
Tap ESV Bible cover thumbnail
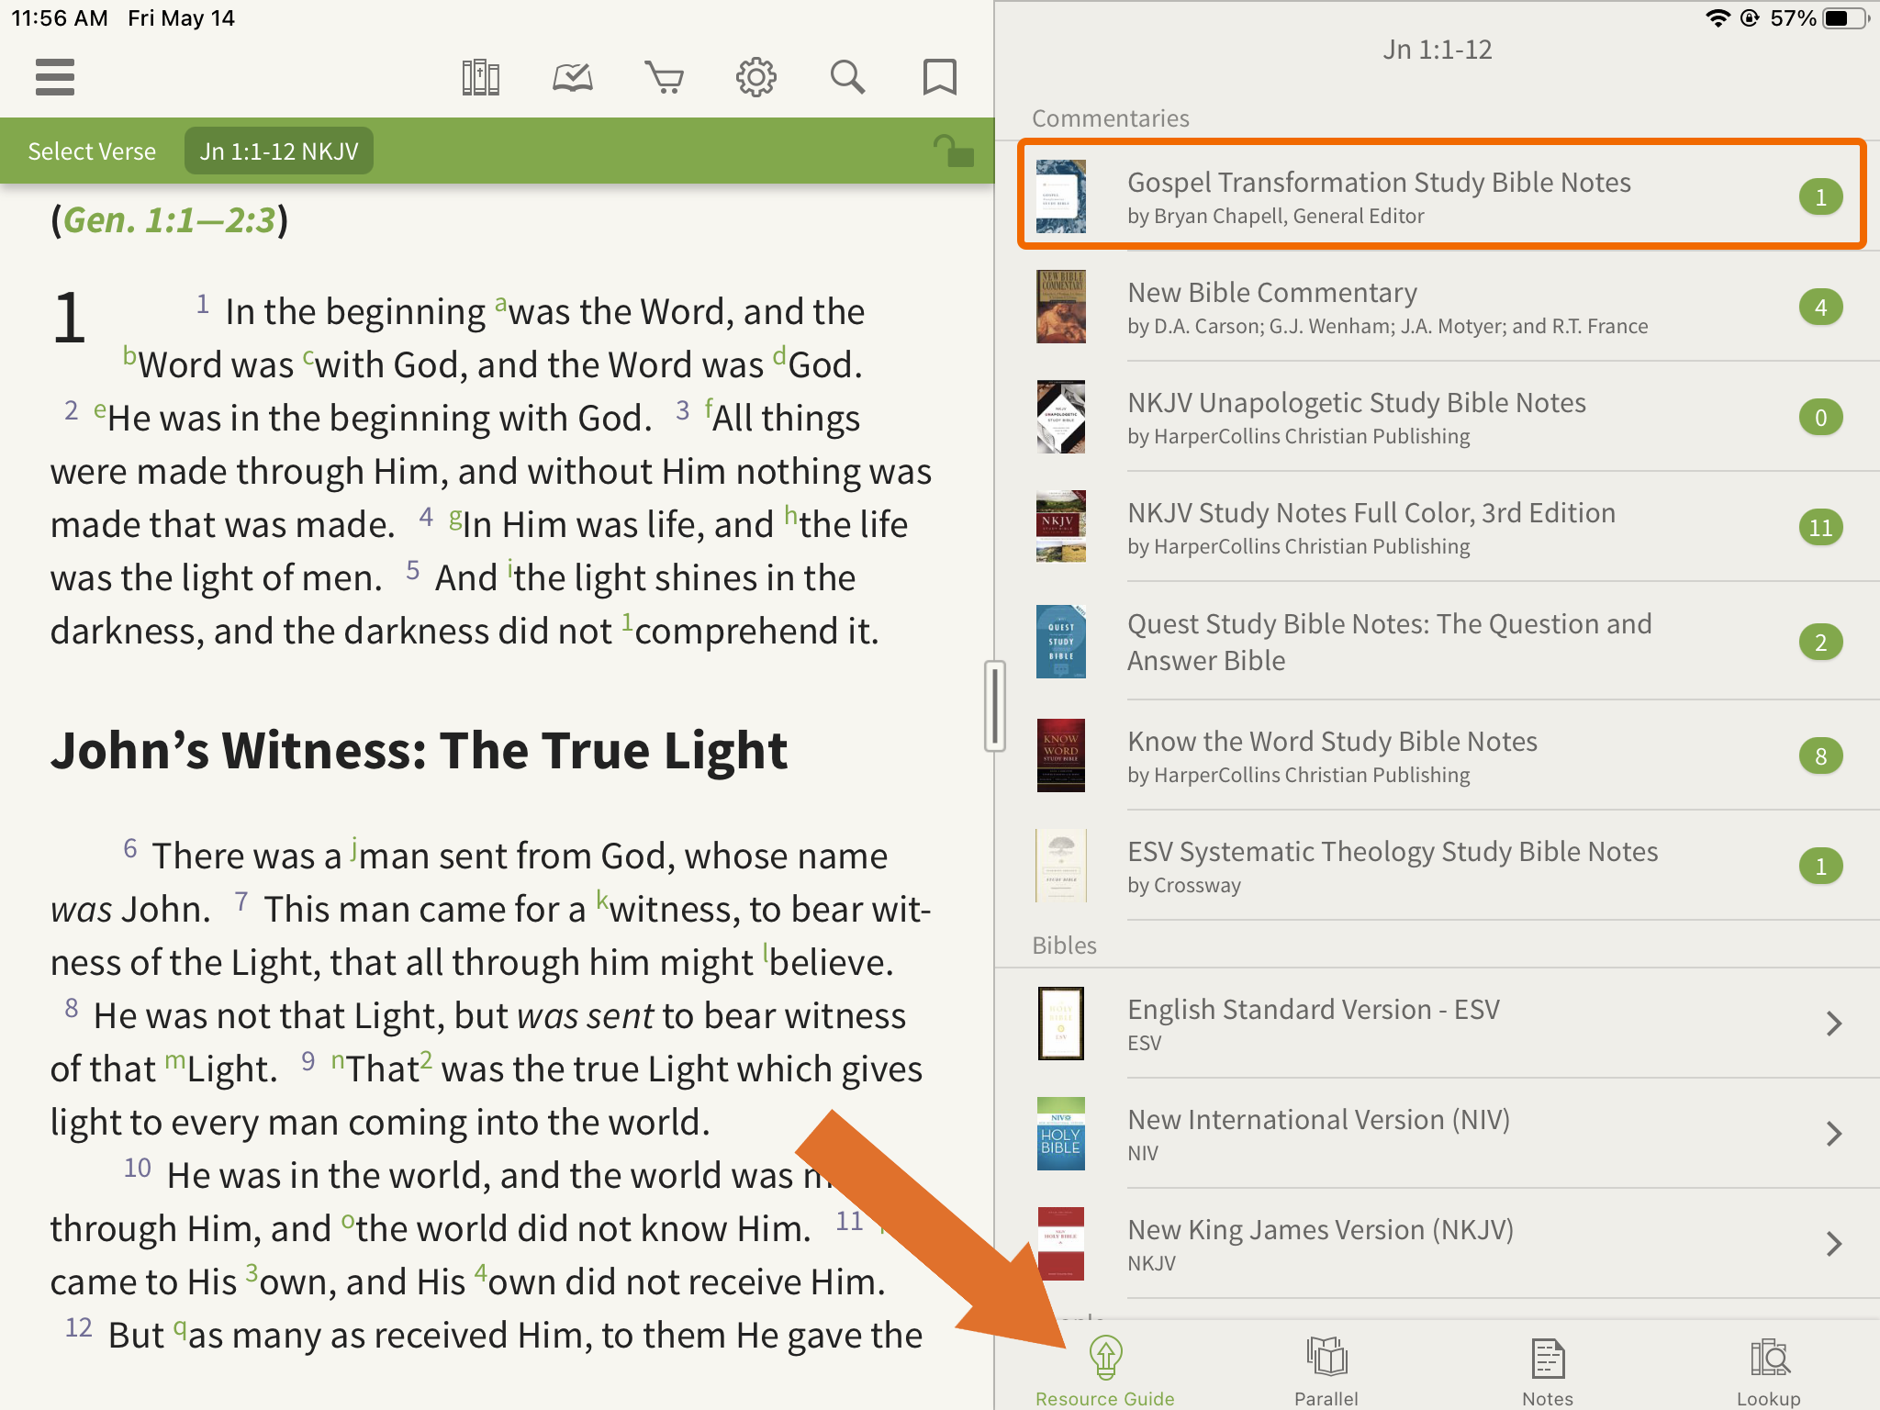(x=1060, y=1024)
